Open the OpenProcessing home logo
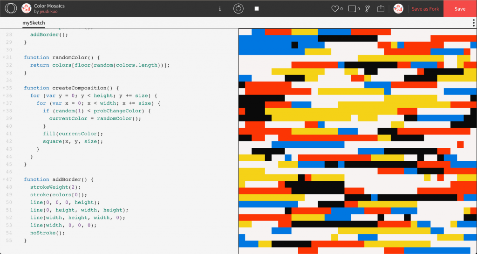The image size is (477, 254). point(11,8)
